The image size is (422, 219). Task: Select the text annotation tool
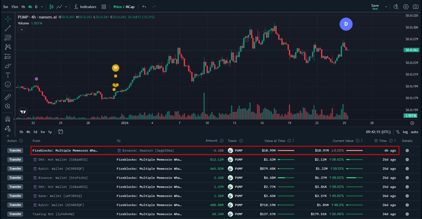(8, 75)
